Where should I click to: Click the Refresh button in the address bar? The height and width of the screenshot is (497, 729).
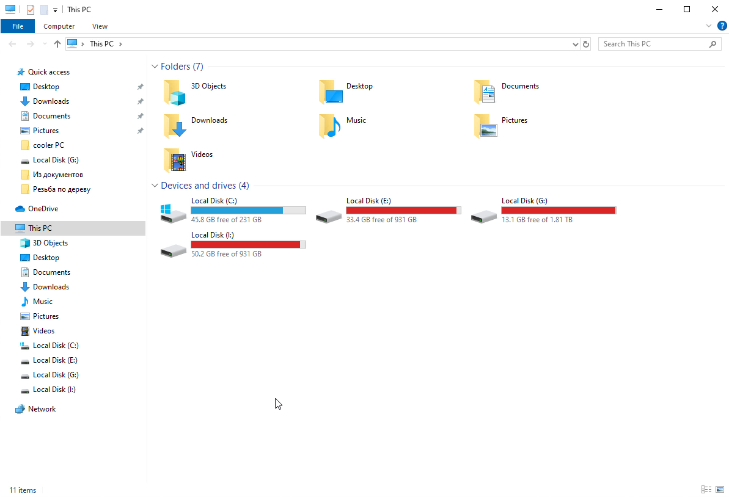[586, 44]
